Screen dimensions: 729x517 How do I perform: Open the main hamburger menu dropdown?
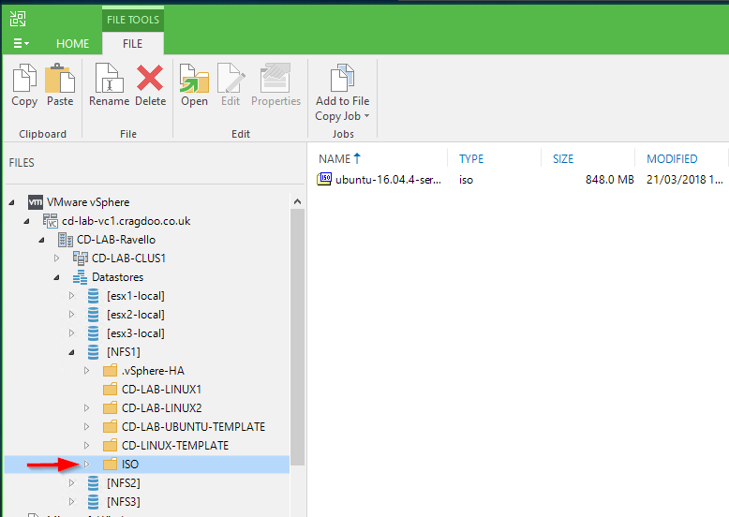click(x=21, y=44)
